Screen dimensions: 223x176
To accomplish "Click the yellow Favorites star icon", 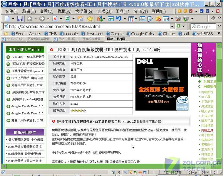I will pos(90,18).
